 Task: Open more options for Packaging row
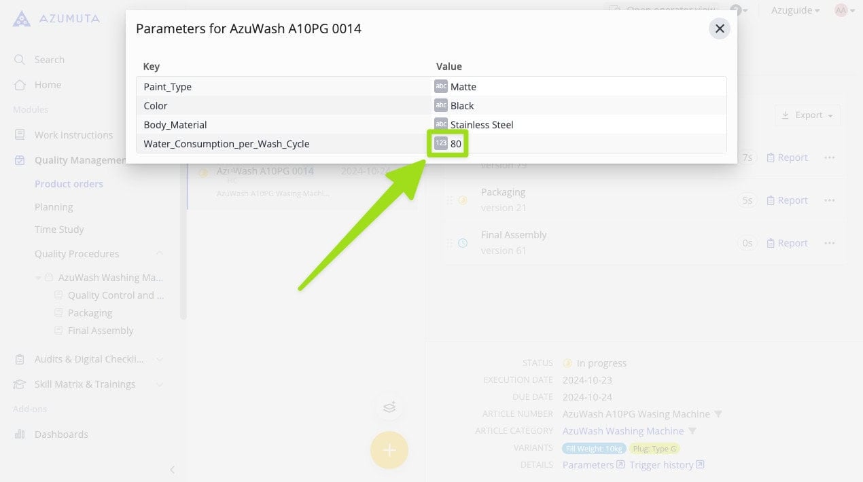coord(829,200)
